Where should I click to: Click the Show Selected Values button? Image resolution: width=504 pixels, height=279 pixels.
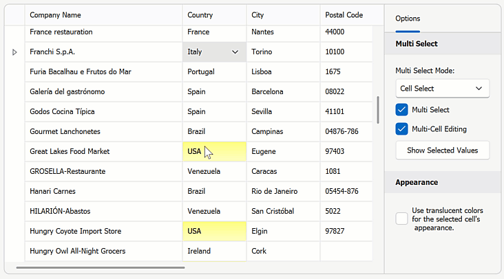(x=442, y=150)
